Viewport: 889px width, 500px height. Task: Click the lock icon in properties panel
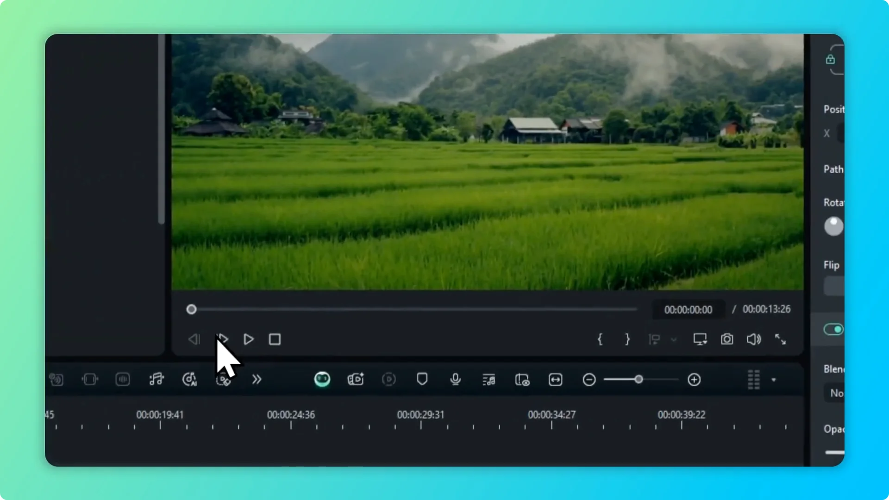[830, 59]
